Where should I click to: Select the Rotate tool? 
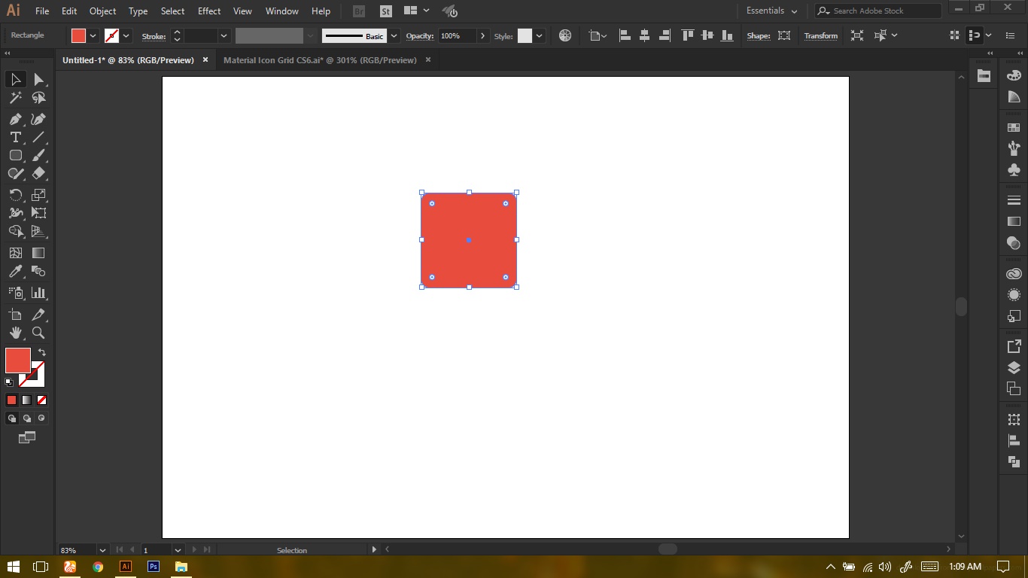point(15,195)
